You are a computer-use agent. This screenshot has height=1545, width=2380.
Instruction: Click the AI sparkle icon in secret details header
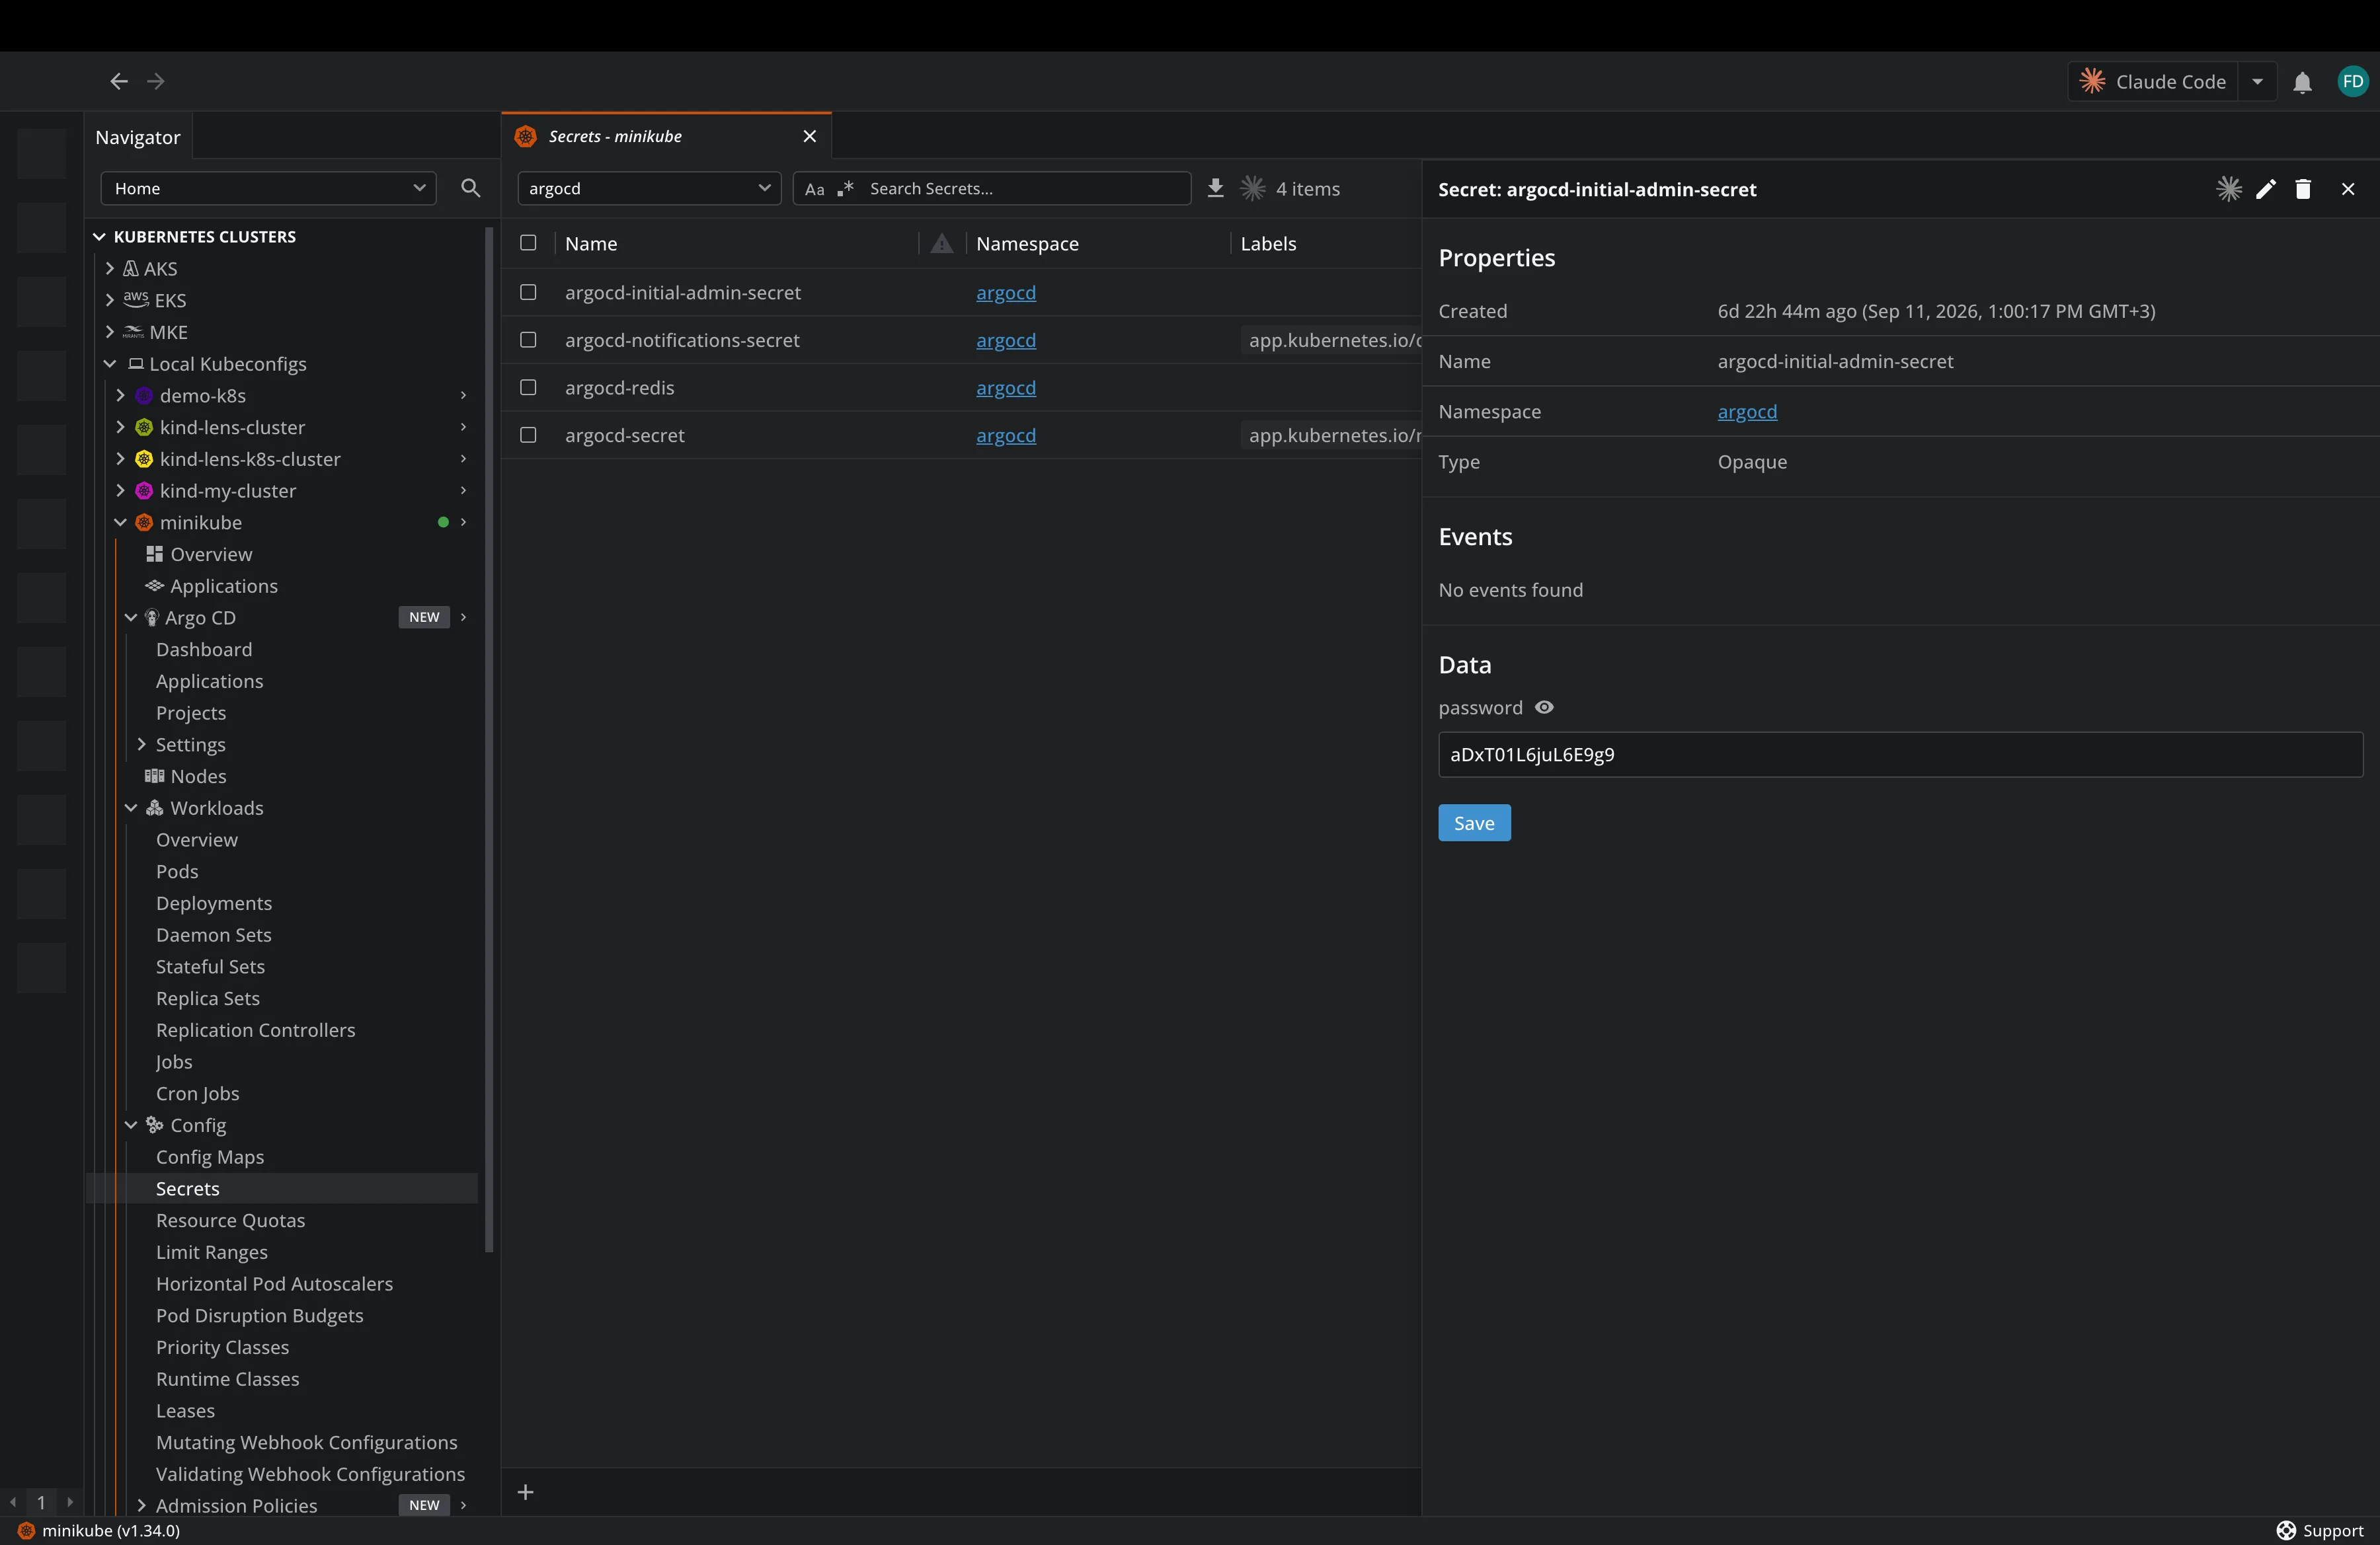(x=2228, y=189)
